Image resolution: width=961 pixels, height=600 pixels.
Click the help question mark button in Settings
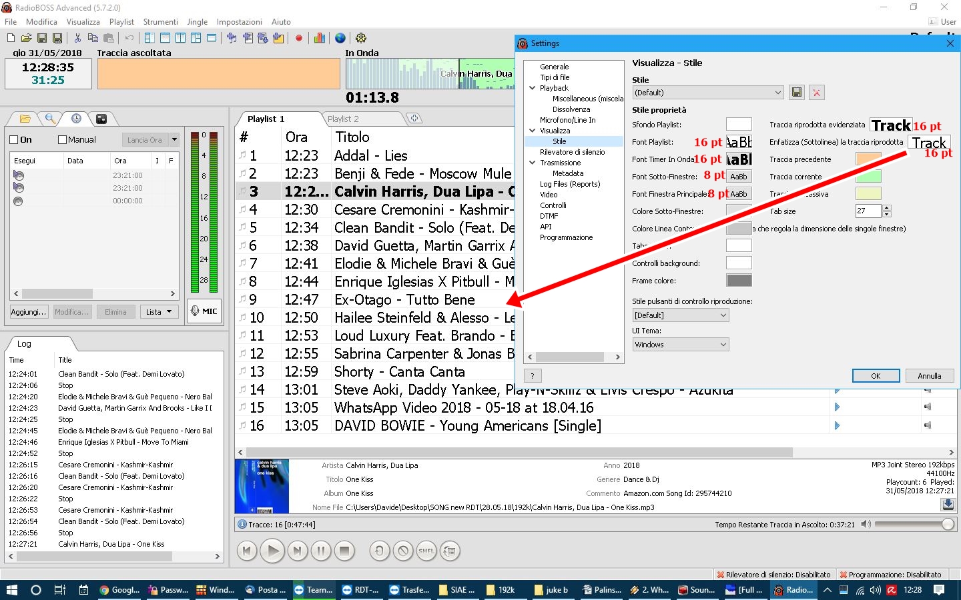click(533, 376)
